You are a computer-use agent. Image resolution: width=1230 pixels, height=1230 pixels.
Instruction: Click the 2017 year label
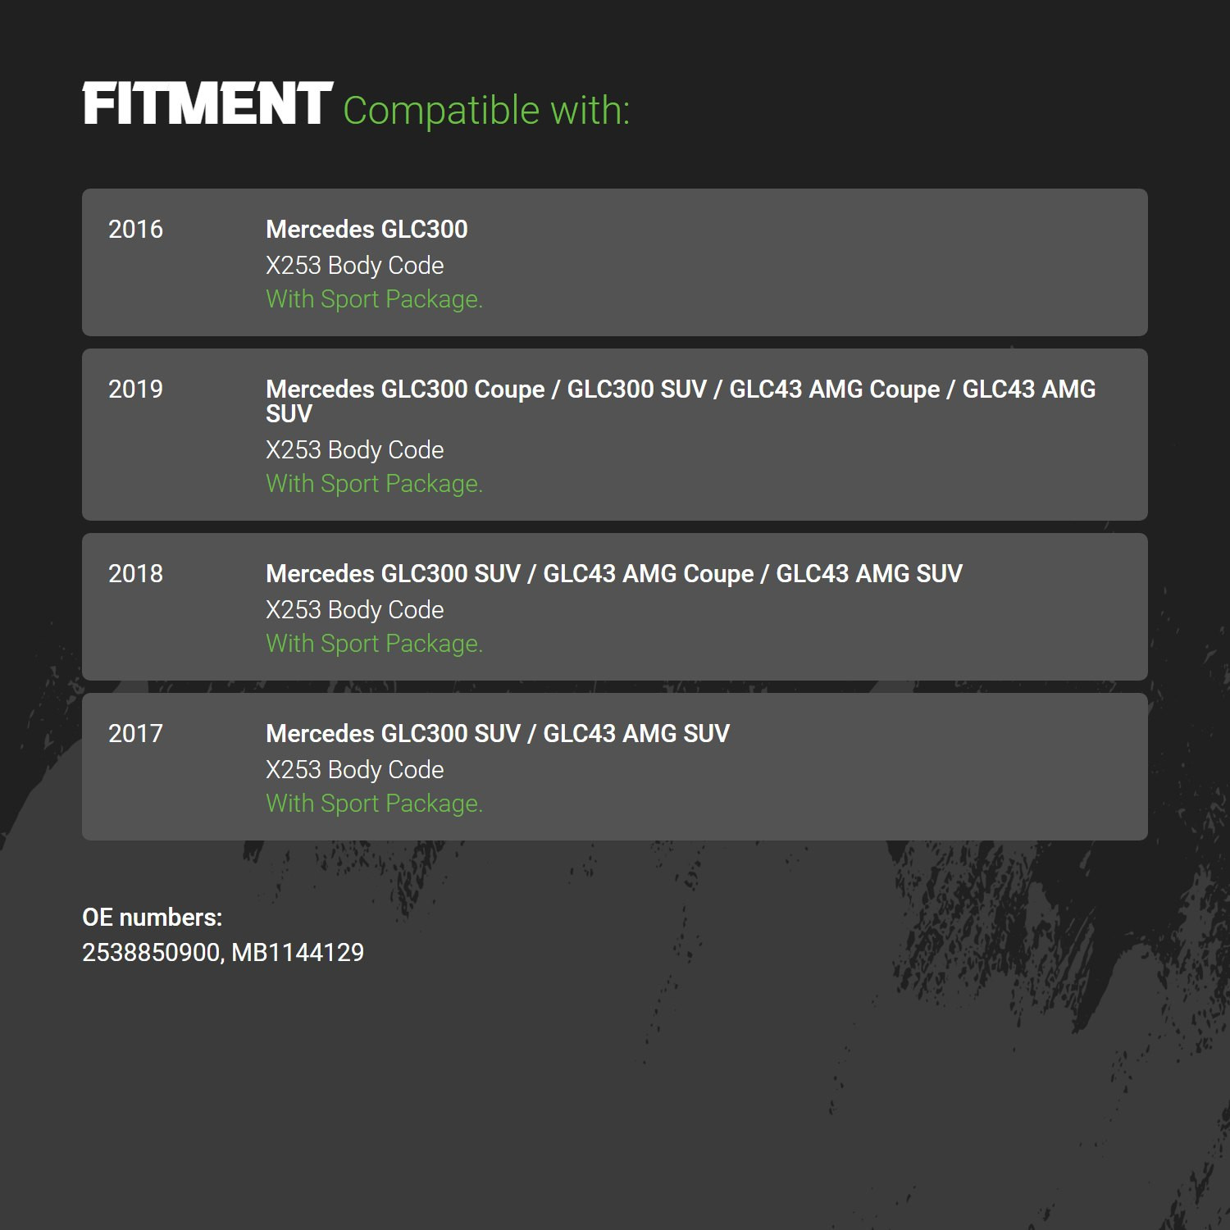136,734
